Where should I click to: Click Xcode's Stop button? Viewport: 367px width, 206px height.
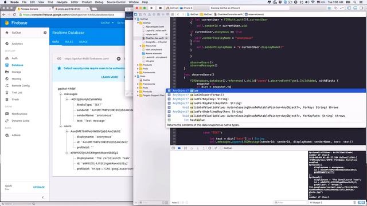(x=161, y=8)
